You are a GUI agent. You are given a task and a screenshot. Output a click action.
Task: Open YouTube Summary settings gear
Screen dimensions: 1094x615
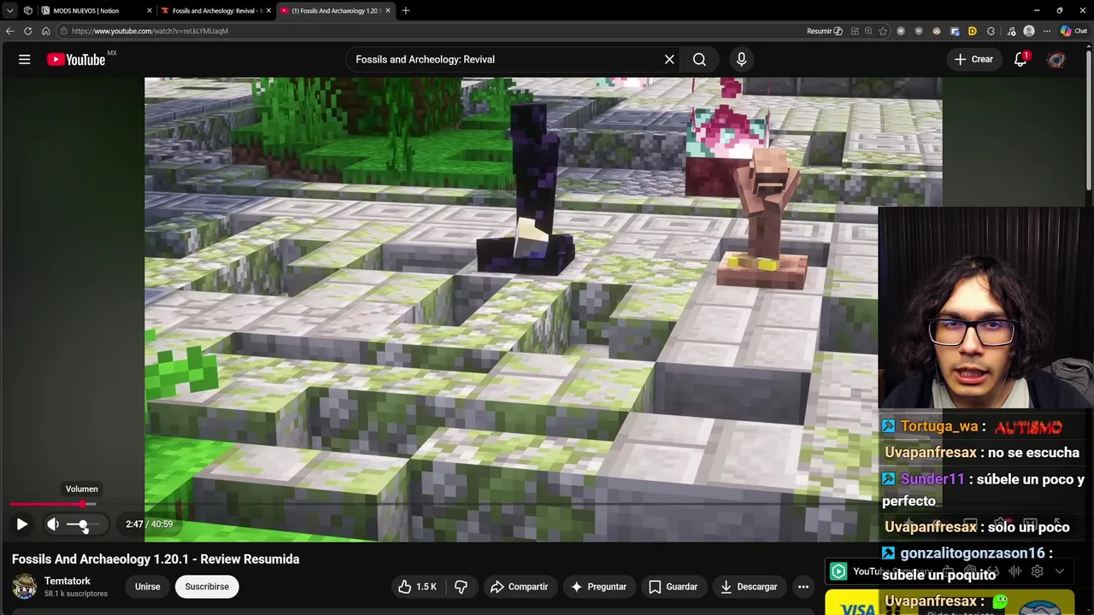(1037, 571)
